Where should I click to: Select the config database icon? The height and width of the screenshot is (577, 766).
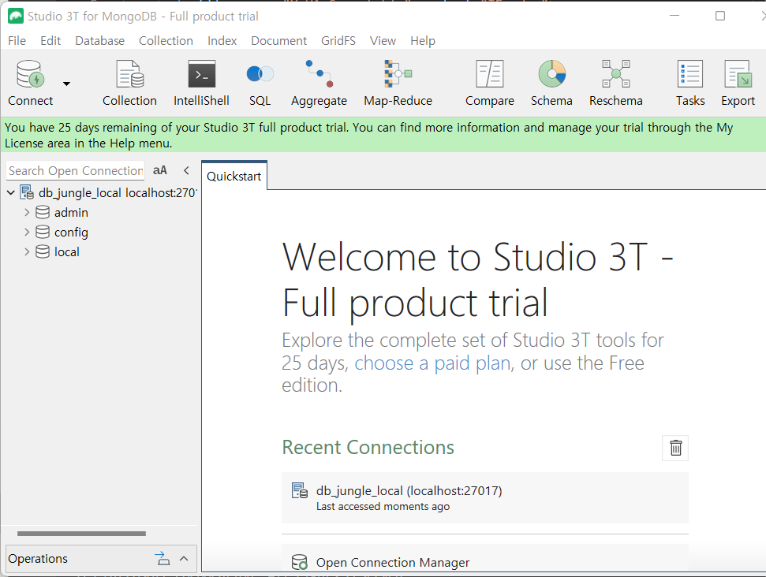point(43,232)
